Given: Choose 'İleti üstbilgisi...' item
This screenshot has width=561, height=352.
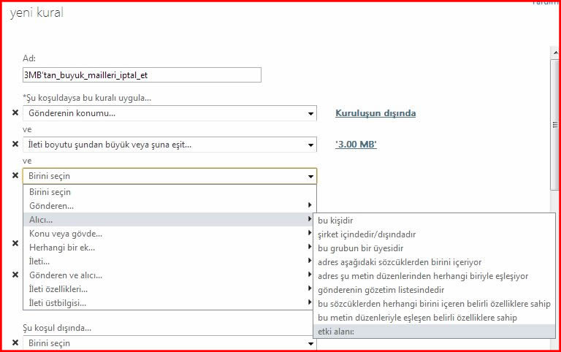Looking at the screenshot, I should 169,303.
